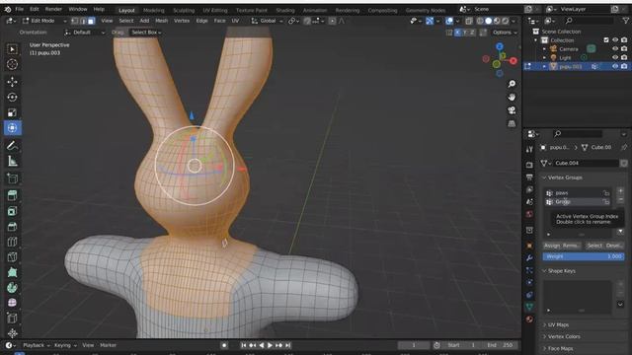
Task: Select the Add Cube tool
Action: click(x=12, y=178)
